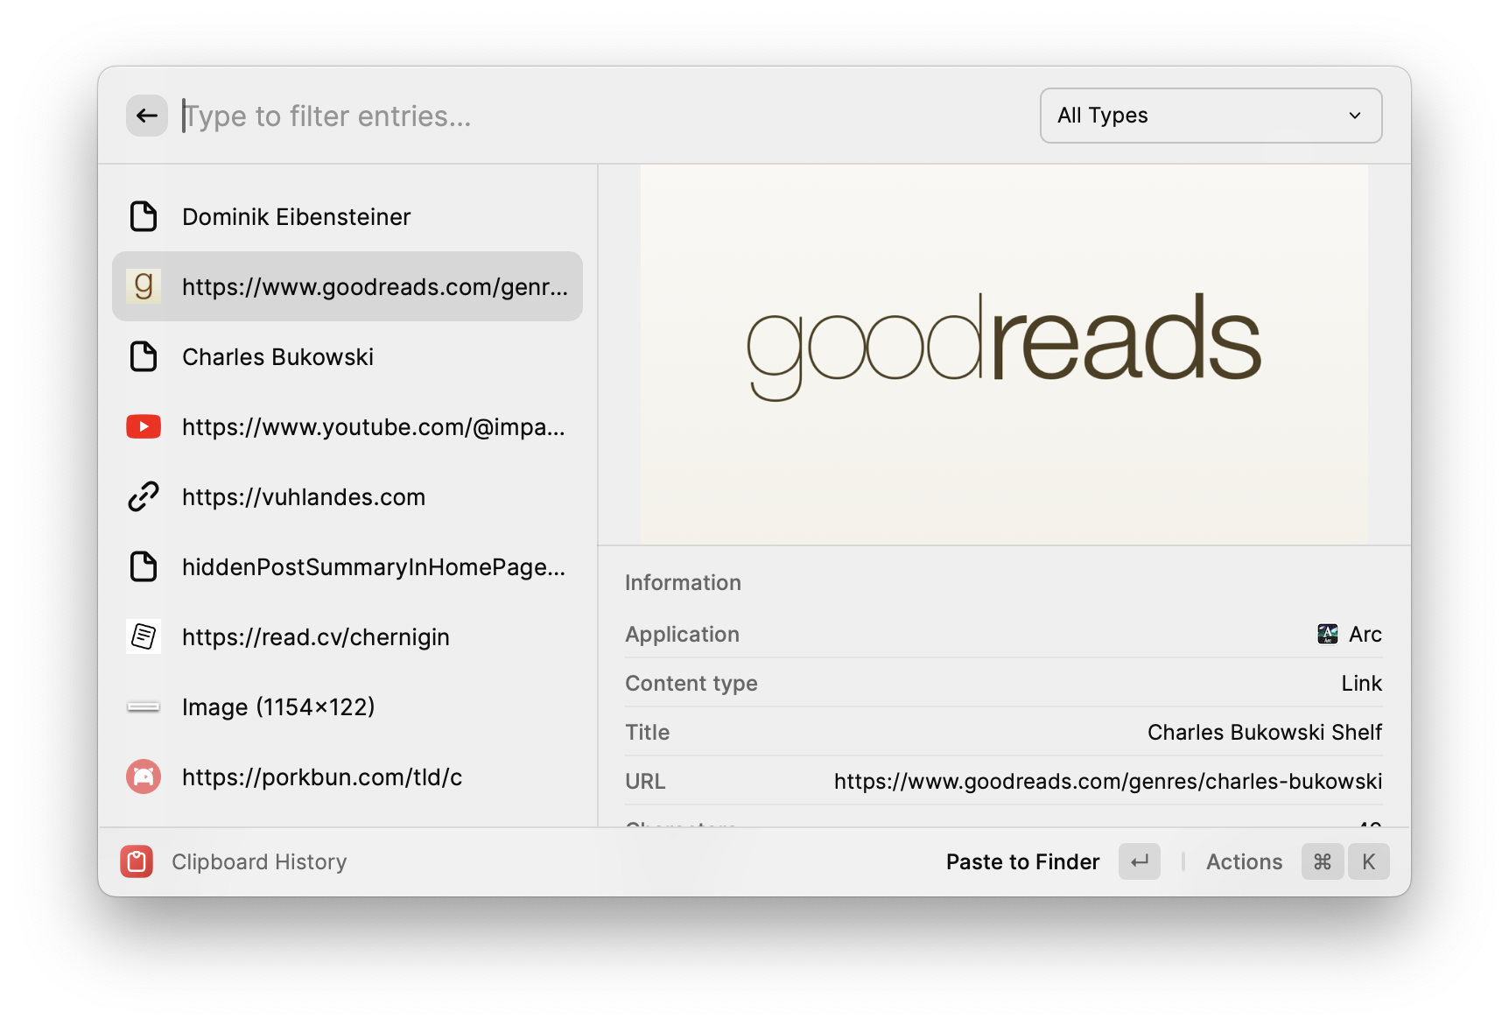Select the Charles Bukowski text entry
This screenshot has width=1509, height=1026.
[x=347, y=356]
